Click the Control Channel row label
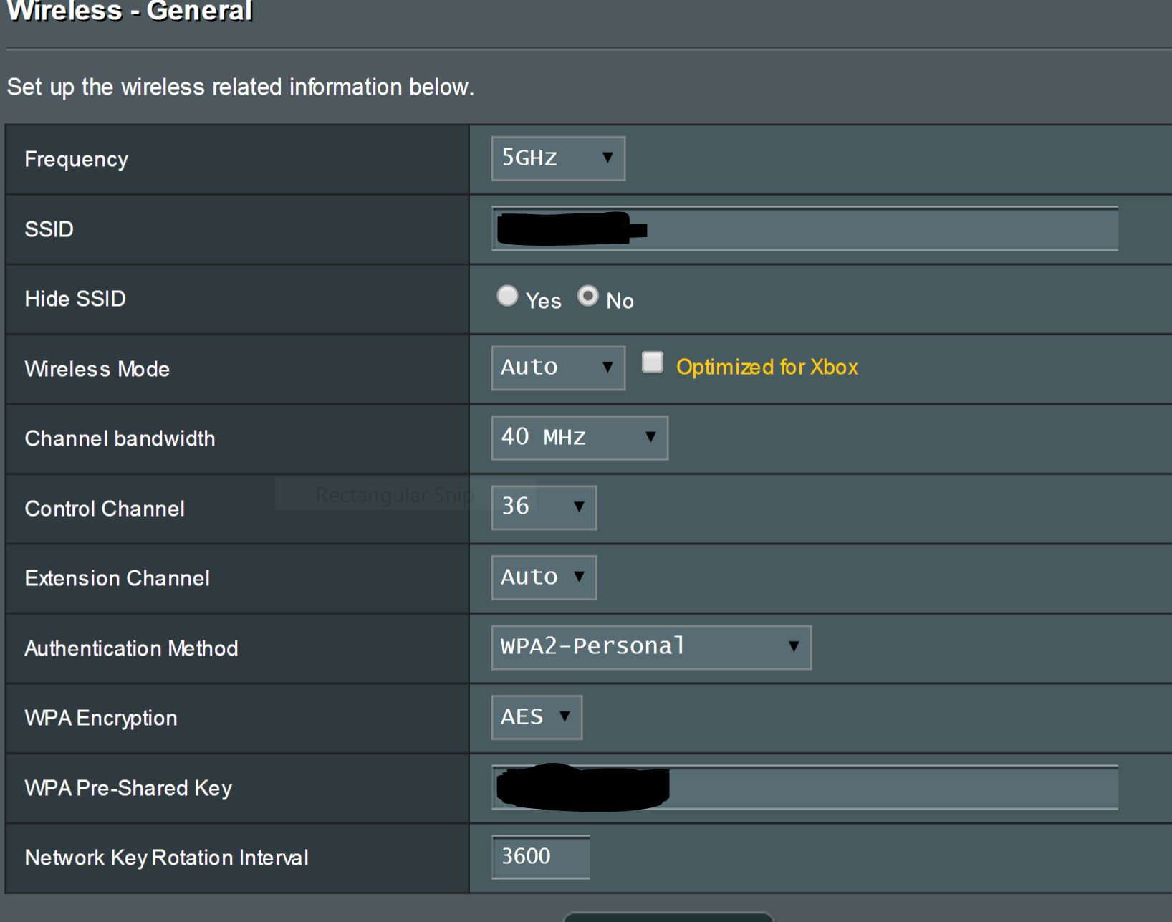 click(105, 509)
